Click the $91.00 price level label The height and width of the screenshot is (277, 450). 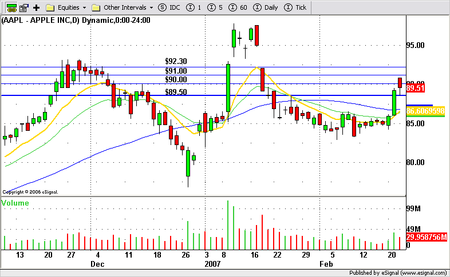[176, 71]
